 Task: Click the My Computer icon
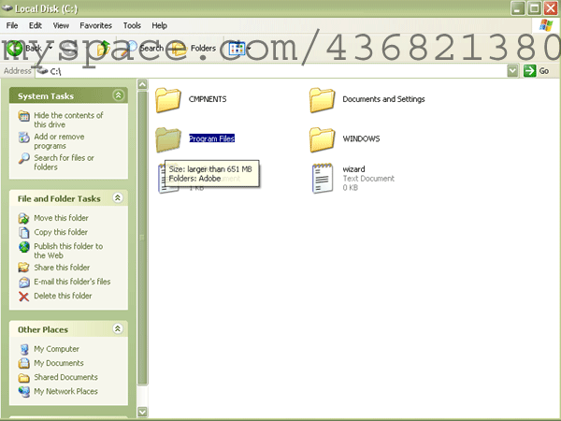tap(24, 349)
